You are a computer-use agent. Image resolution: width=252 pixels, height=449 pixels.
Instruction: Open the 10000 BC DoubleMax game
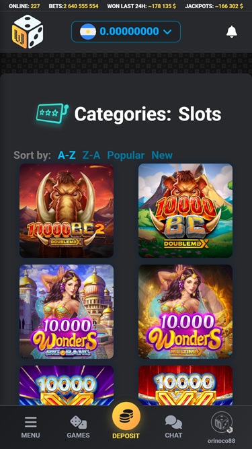coord(185,211)
